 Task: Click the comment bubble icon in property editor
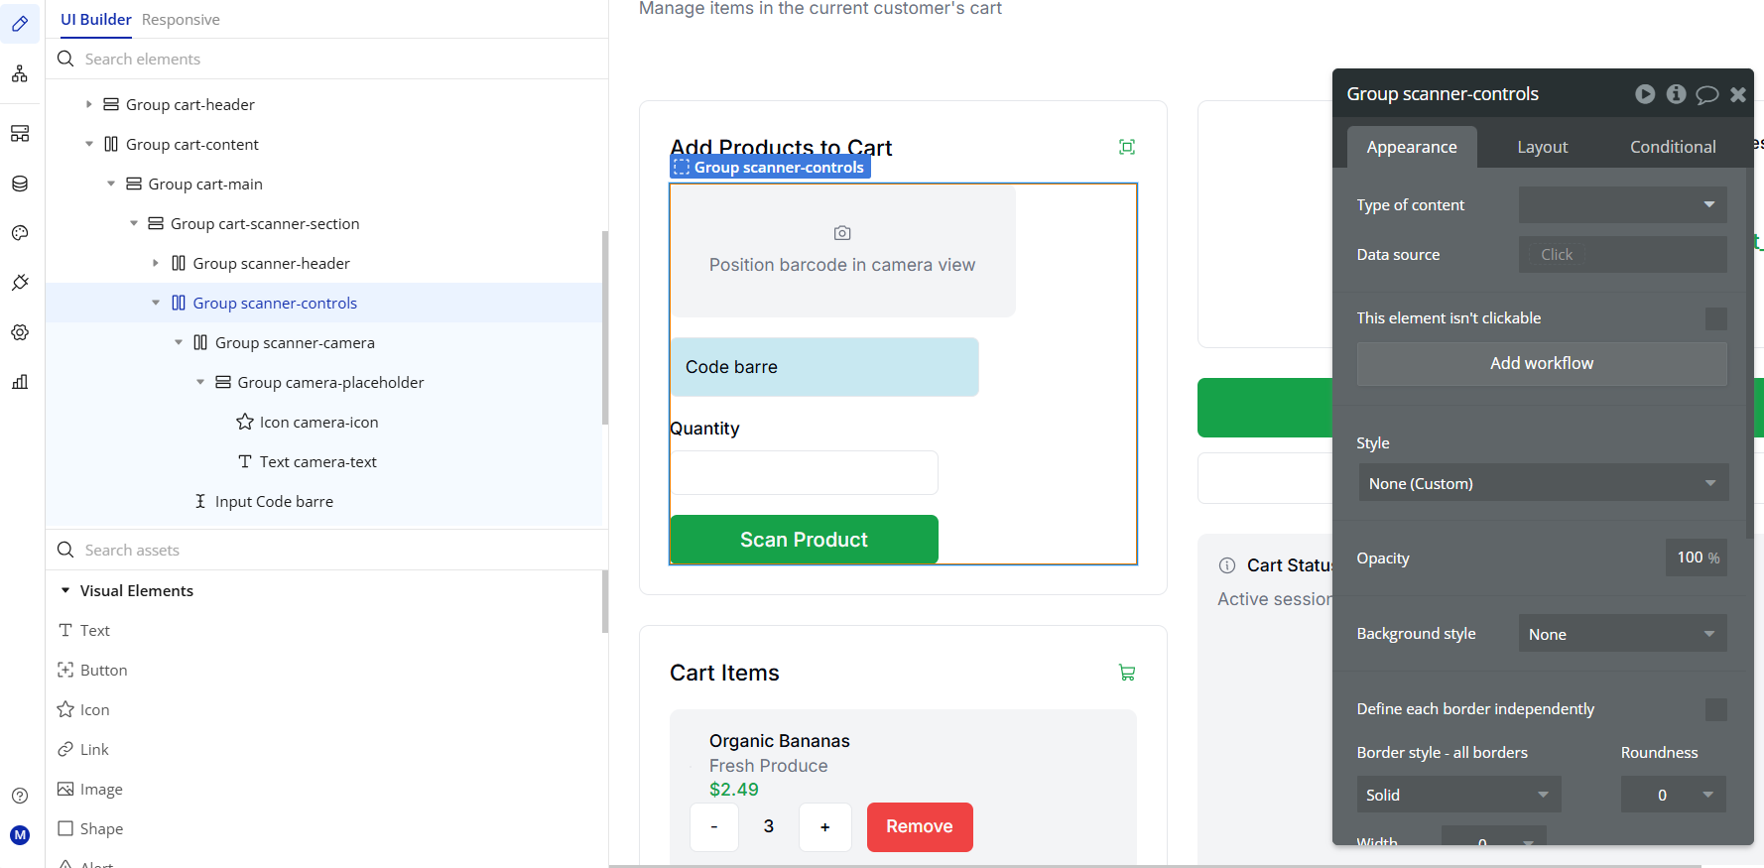click(1706, 94)
